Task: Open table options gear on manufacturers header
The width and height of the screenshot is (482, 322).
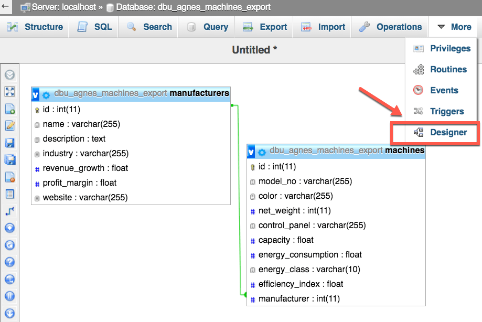Action: coord(46,94)
